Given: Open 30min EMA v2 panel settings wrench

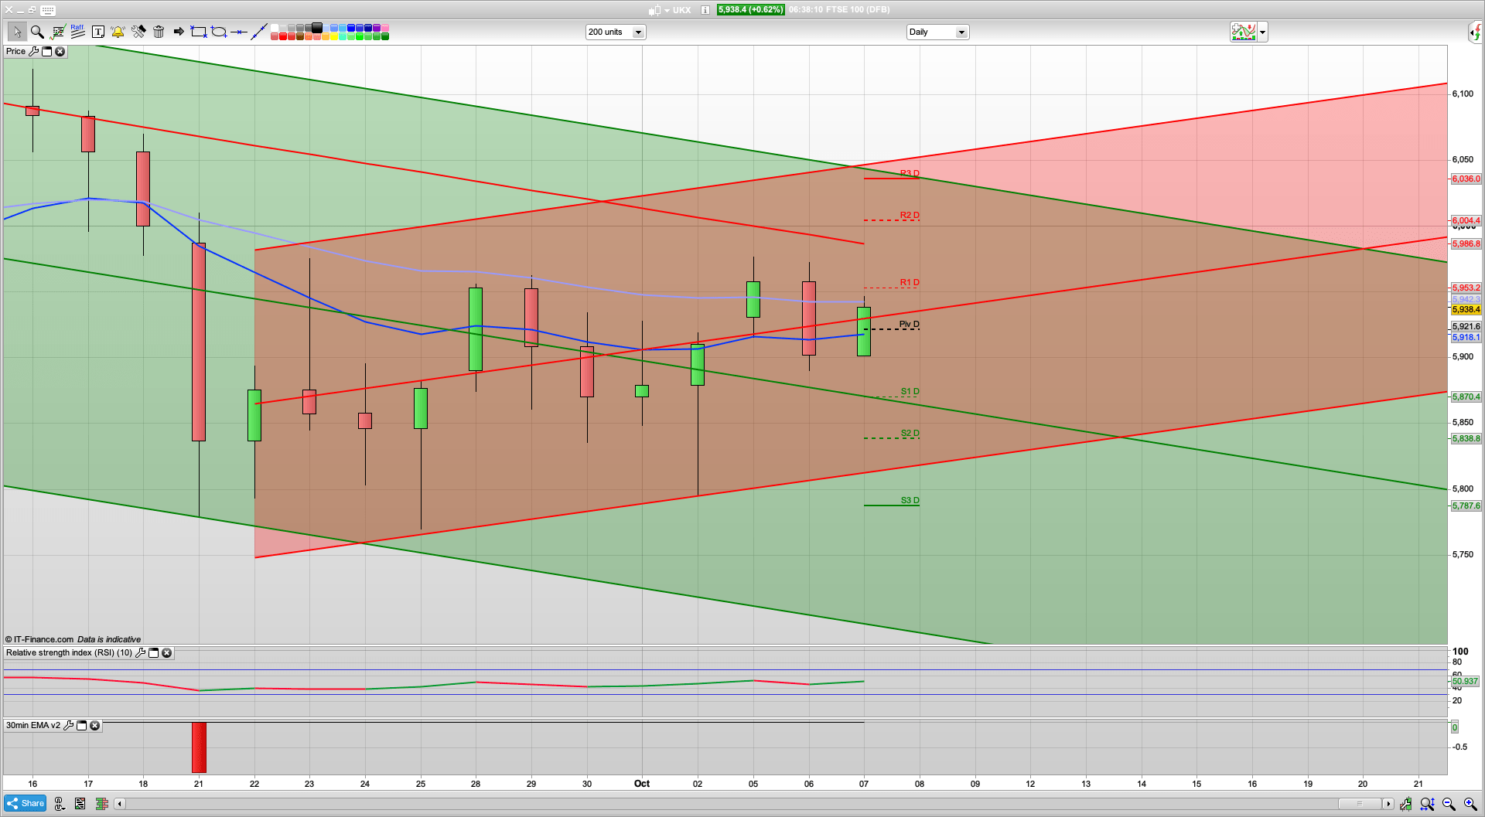Looking at the screenshot, I should tap(70, 726).
